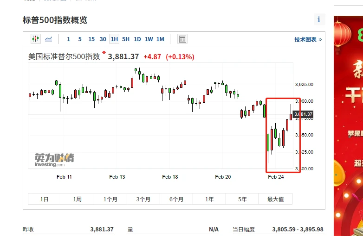Click the Investing.com watermark logo
The image size is (363, 236).
coord(54,160)
